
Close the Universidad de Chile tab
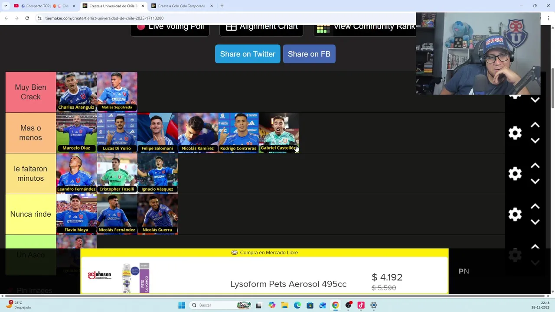[x=143, y=6]
